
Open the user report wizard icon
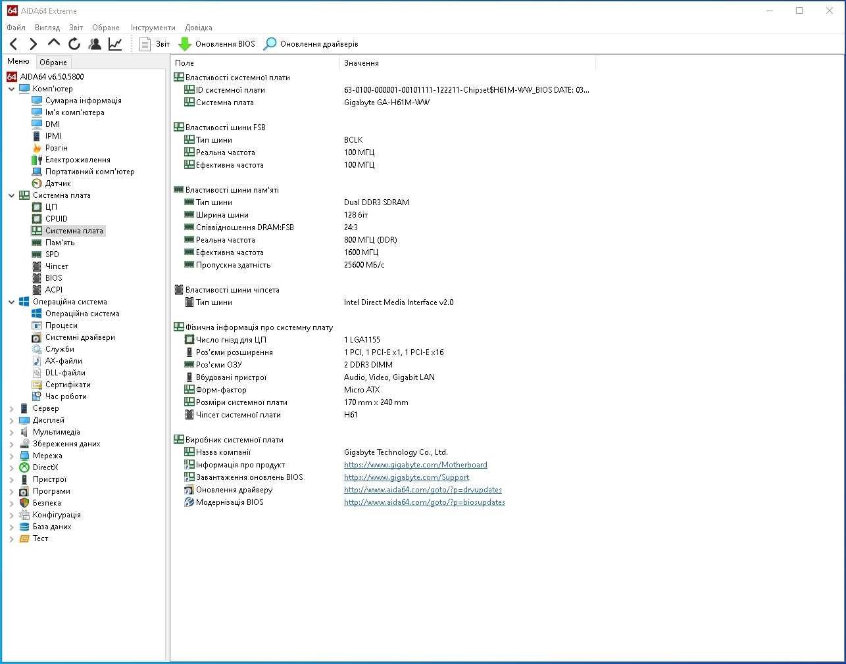(95, 44)
